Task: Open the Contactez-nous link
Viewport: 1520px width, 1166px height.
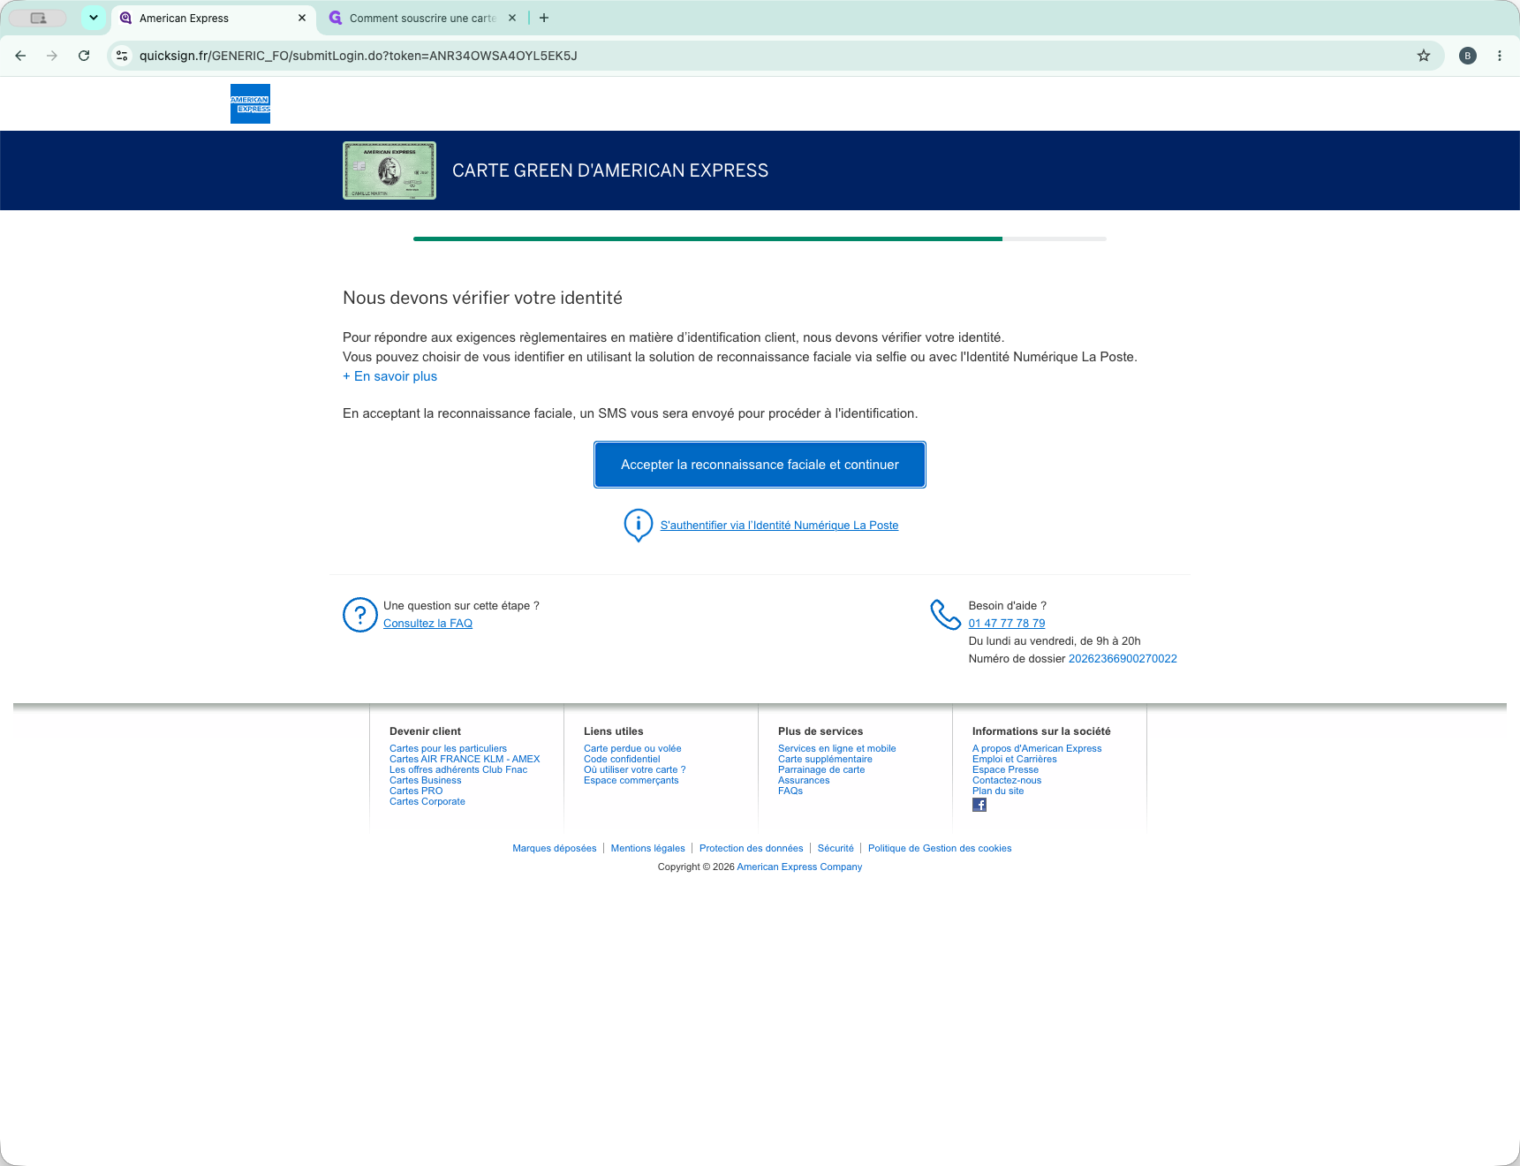Action: 1007,780
